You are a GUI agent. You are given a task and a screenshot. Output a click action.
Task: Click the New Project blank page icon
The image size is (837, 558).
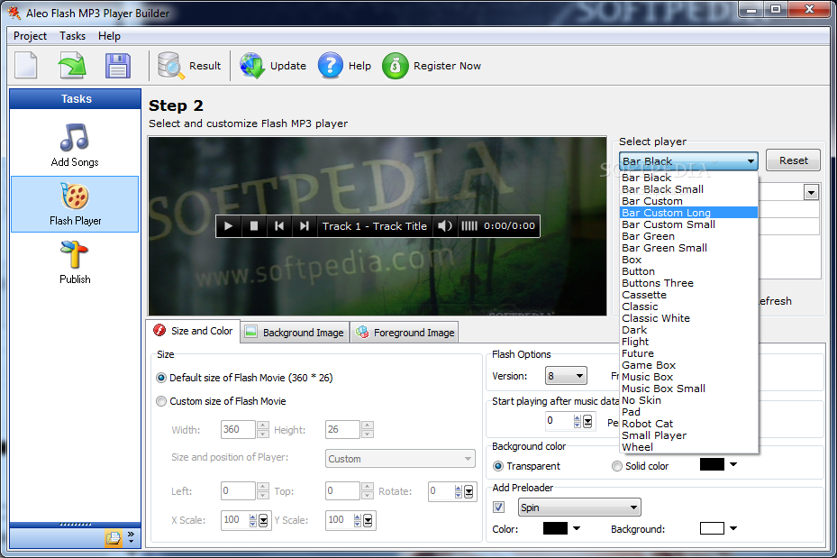pyautogui.click(x=25, y=65)
